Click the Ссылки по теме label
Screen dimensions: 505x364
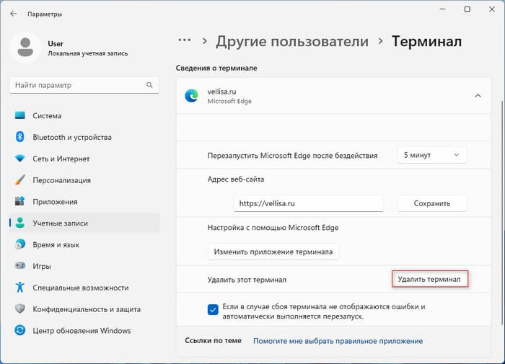pos(213,340)
